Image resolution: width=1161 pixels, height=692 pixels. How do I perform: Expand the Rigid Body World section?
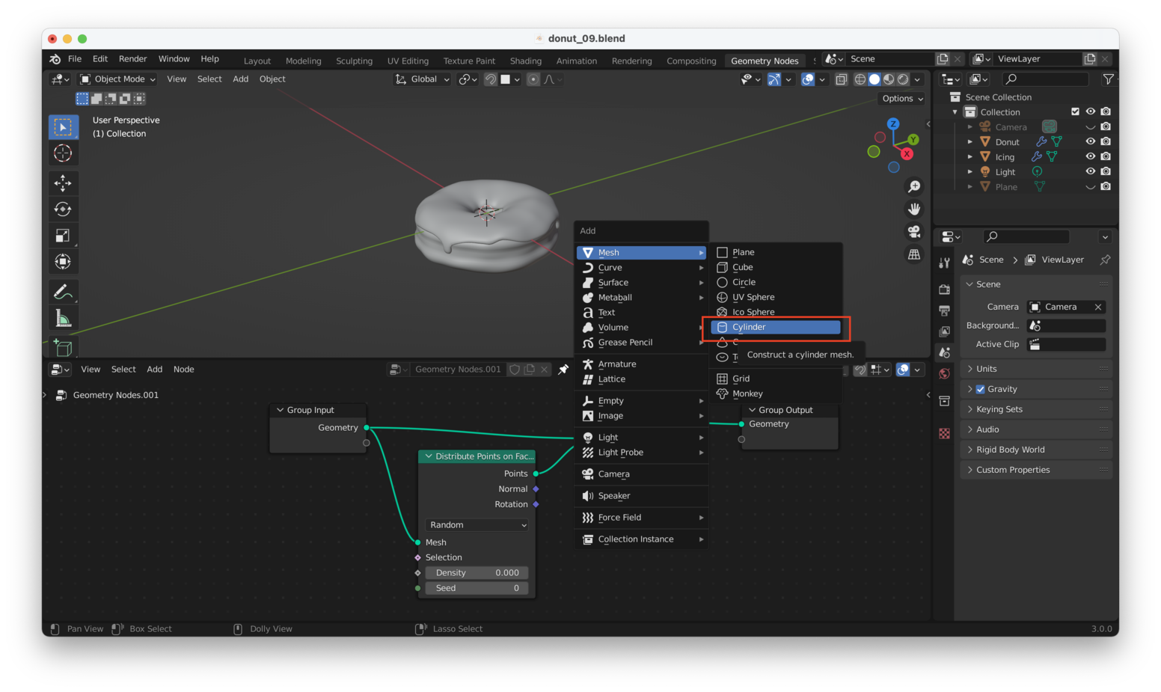(1010, 450)
